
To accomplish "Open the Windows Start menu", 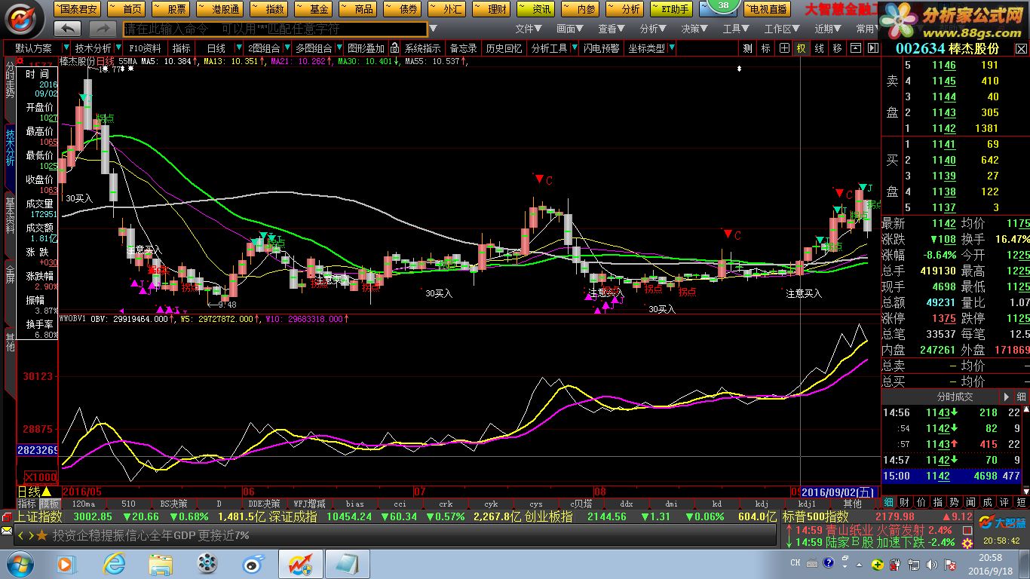I will tap(20, 563).
